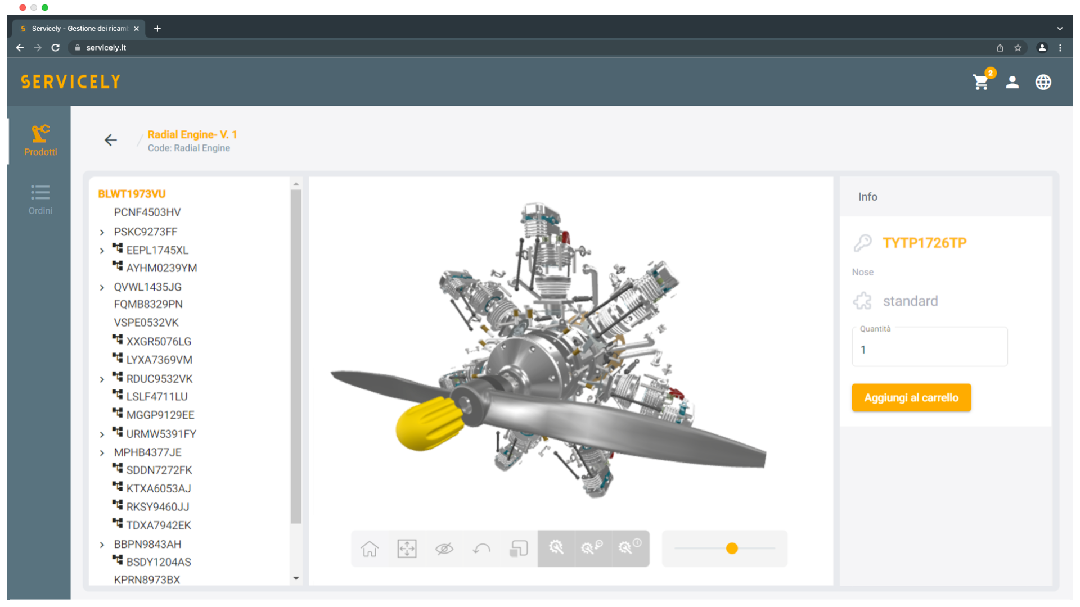Click the undo arrow in the viewer toolbar
The image size is (1080, 607).
click(481, 549)
